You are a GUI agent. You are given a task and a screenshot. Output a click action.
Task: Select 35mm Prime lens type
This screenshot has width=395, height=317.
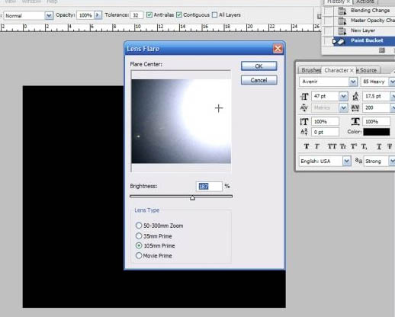(x=139, y=236)
